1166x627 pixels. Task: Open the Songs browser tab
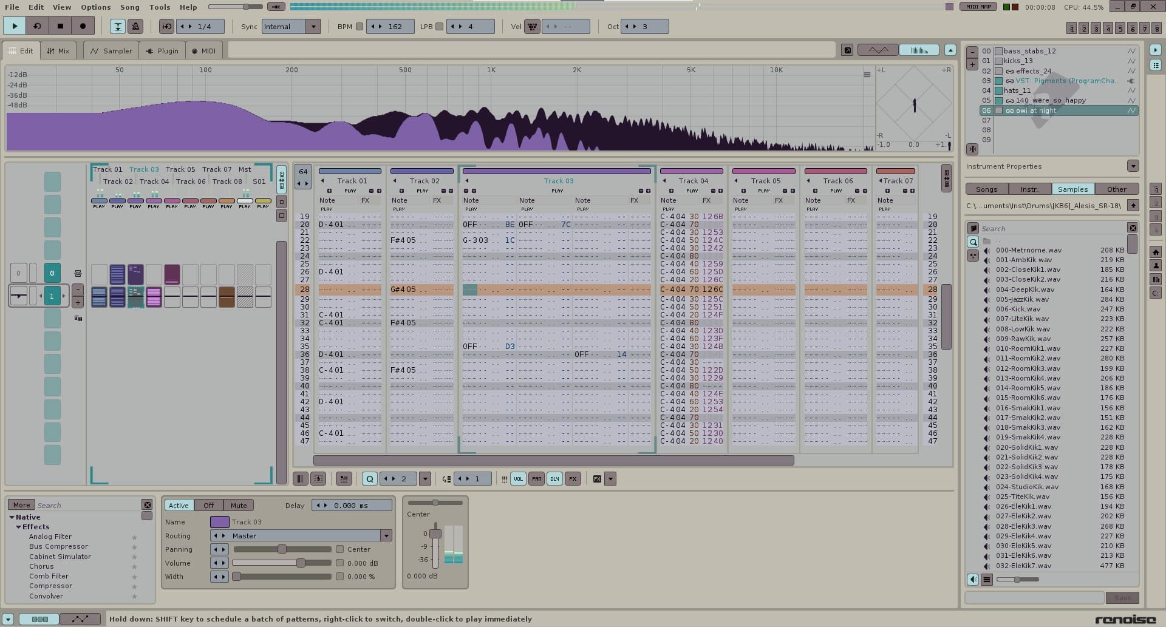click(986, 189)
